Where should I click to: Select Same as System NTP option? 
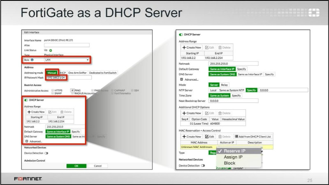pos(232,90)
